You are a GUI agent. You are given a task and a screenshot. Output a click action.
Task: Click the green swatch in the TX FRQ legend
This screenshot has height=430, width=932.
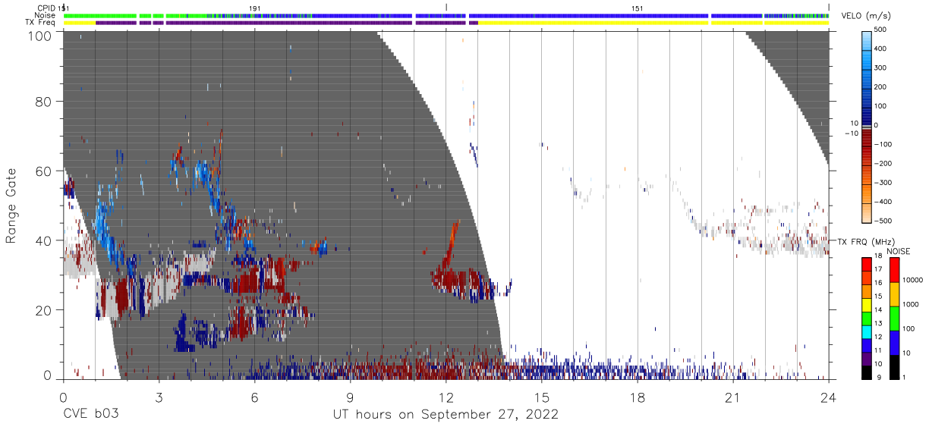[867, 317]
